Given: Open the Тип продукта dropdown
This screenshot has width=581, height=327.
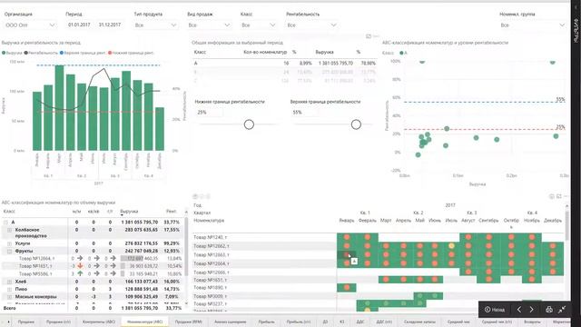Looking at the screenshot, I should click(x=155, y=25).
